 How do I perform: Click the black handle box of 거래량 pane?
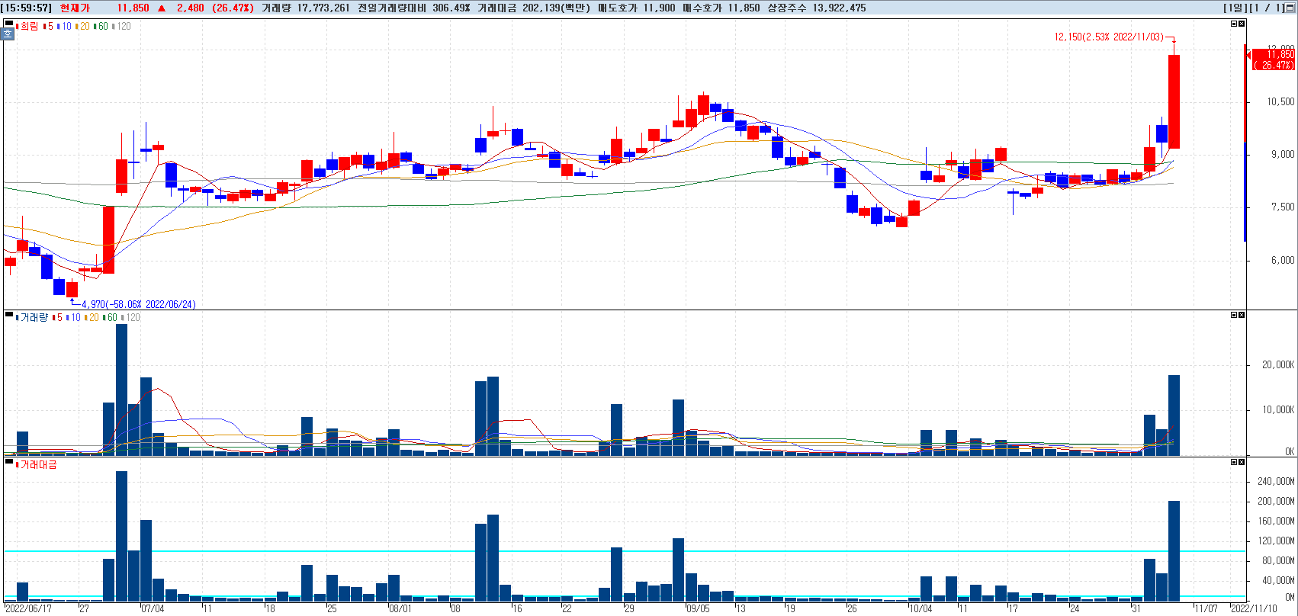9,315
